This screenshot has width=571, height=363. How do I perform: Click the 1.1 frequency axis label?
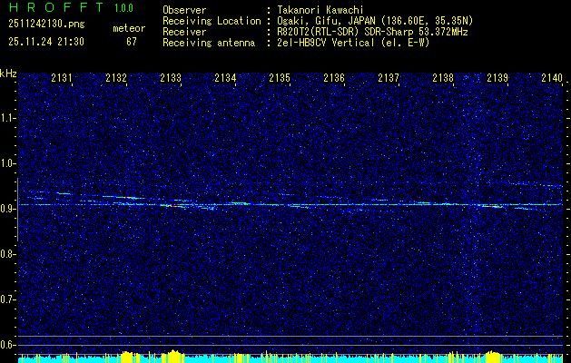(7, 118)
